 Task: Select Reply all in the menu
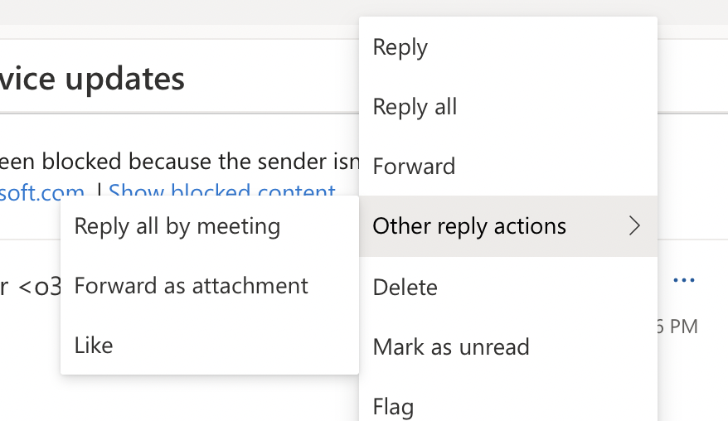tap(508, 107)
